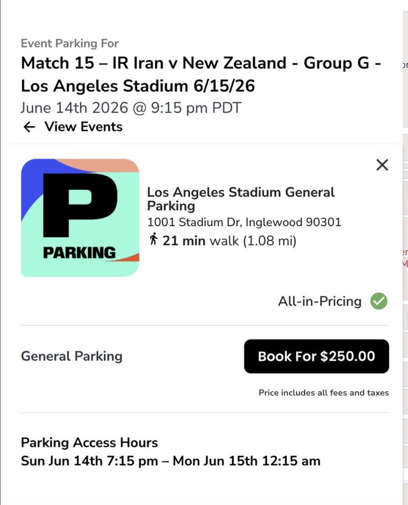
Task: Click the Event Parking For label
Action: (70, 43)
